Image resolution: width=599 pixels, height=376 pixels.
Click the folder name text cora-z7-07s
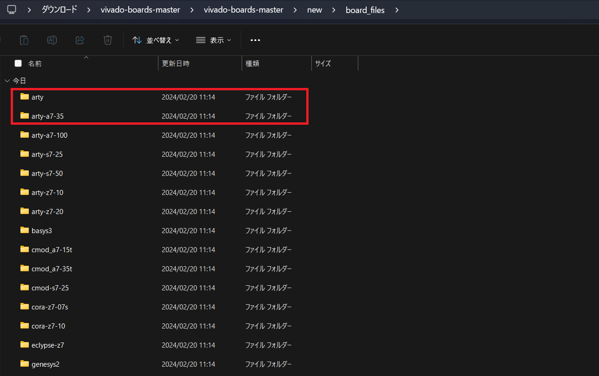(x=50, y=307)
